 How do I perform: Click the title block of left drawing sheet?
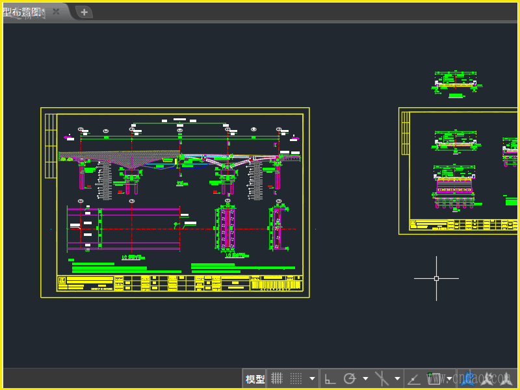tap(180, 283)
